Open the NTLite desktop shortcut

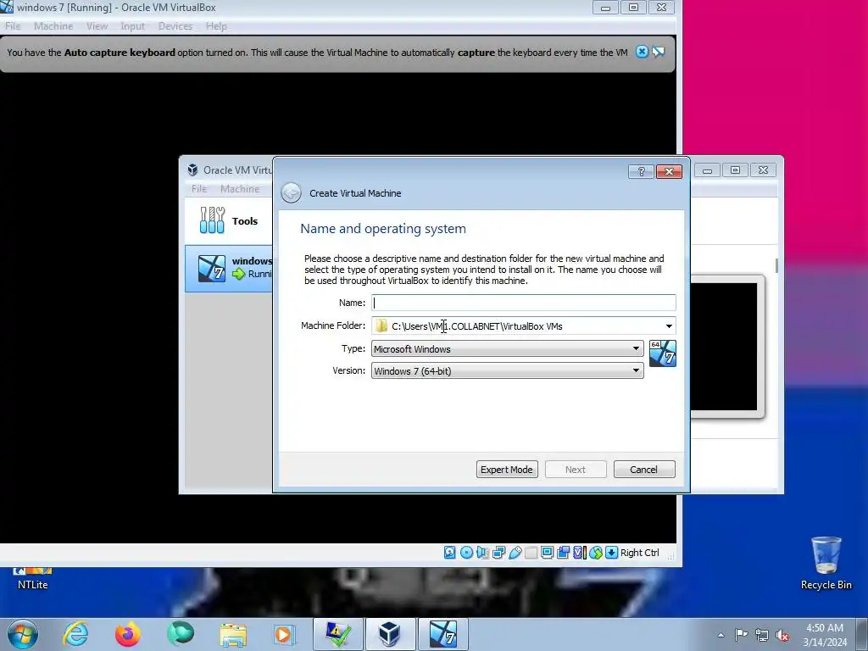(x=33, y=580)
